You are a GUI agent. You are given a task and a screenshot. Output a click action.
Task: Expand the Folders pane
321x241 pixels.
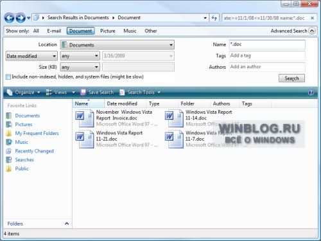(x=67, y=224)
